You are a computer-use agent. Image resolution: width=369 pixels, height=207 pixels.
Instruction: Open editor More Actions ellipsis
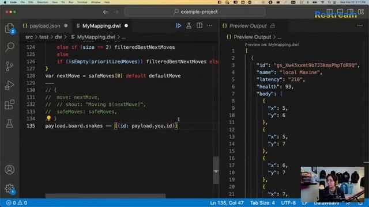209,25
